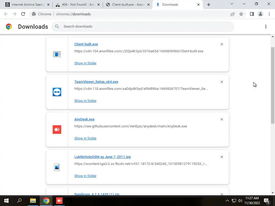Open the Chrome side panel
The image size is (275, 206).
click(x=252, y=14)
